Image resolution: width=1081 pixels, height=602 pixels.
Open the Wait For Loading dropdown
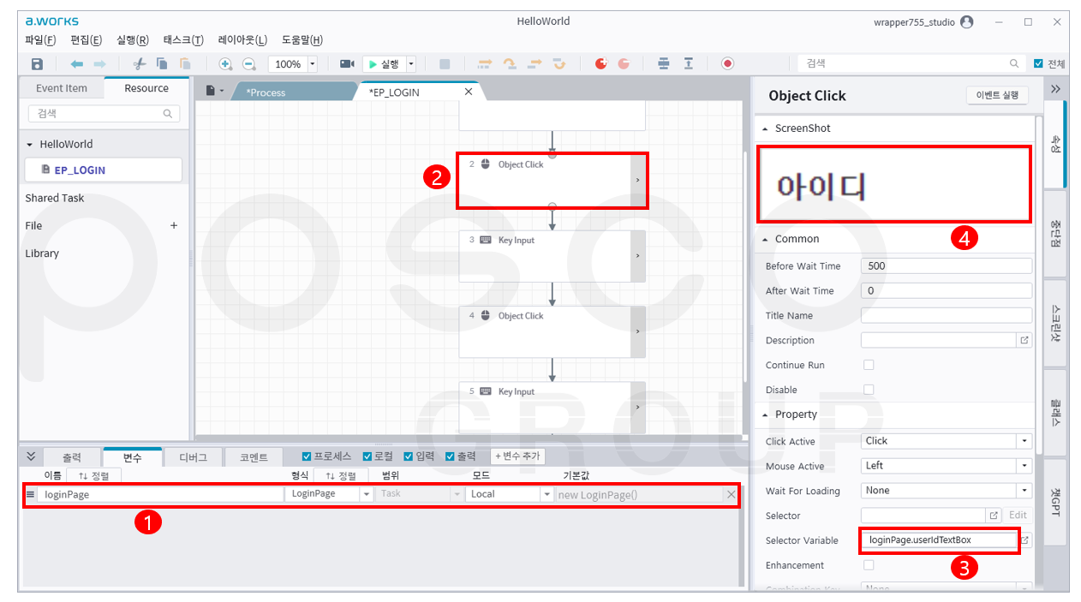(x=1024, y=491)
